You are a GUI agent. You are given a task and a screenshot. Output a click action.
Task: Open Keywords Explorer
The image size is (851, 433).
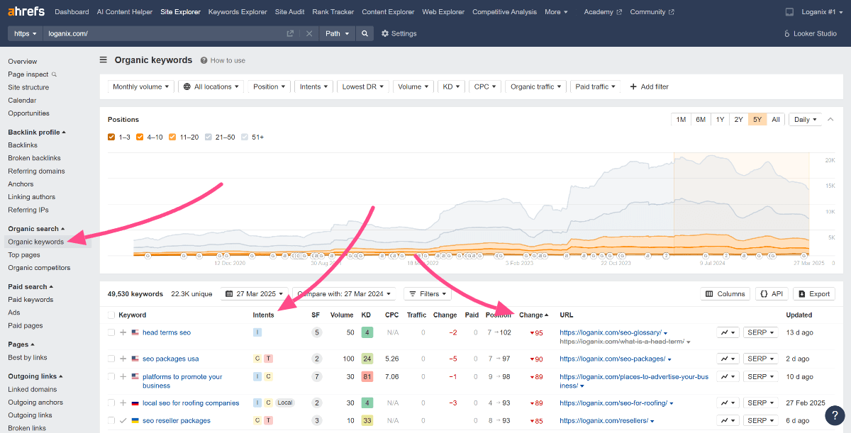(x=238, y=12)
